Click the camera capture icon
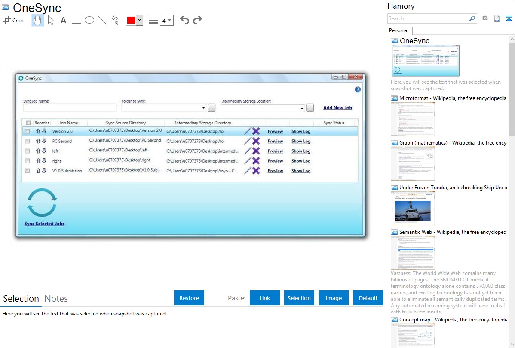Screen dimensions: 515x348 tap(485, 18)
